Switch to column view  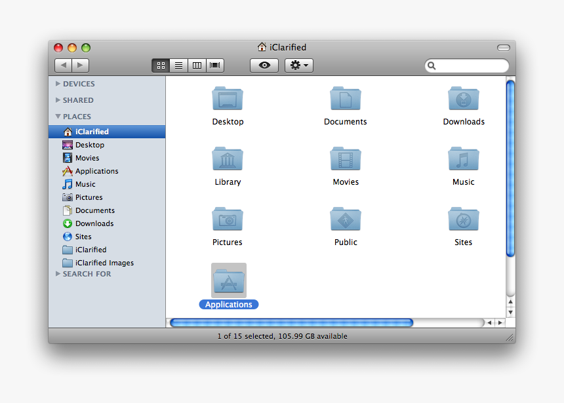pyautogui.click(x=197, y=66)
